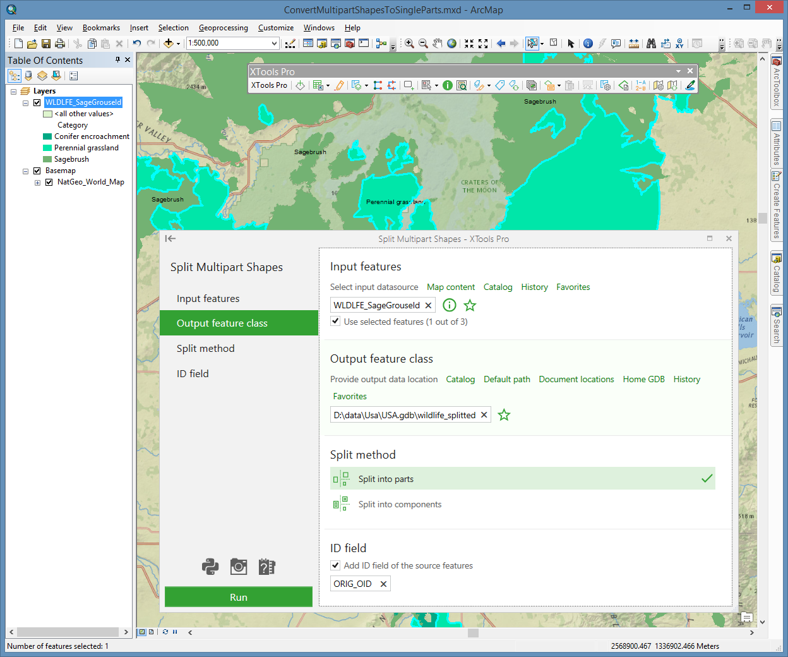
Task: Click the green info icon in XTools Pro toolbar
Action: pyautogui.click(x=448, y=85)
